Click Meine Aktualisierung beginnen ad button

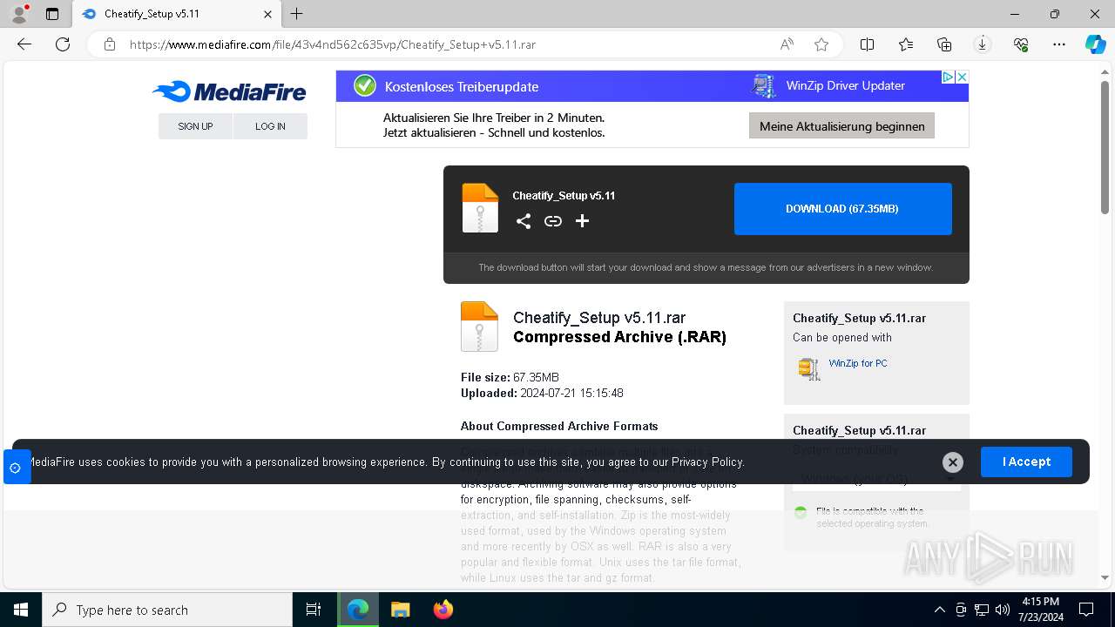[842, 126]
